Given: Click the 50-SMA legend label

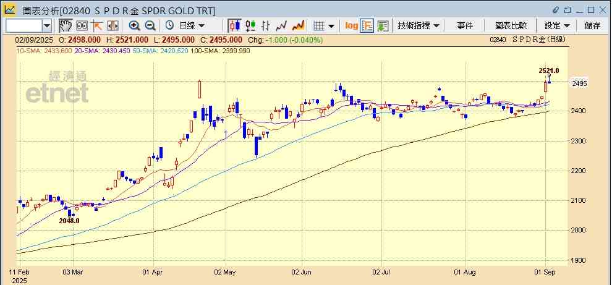Looking at the screenshot, I should point(160,51).
